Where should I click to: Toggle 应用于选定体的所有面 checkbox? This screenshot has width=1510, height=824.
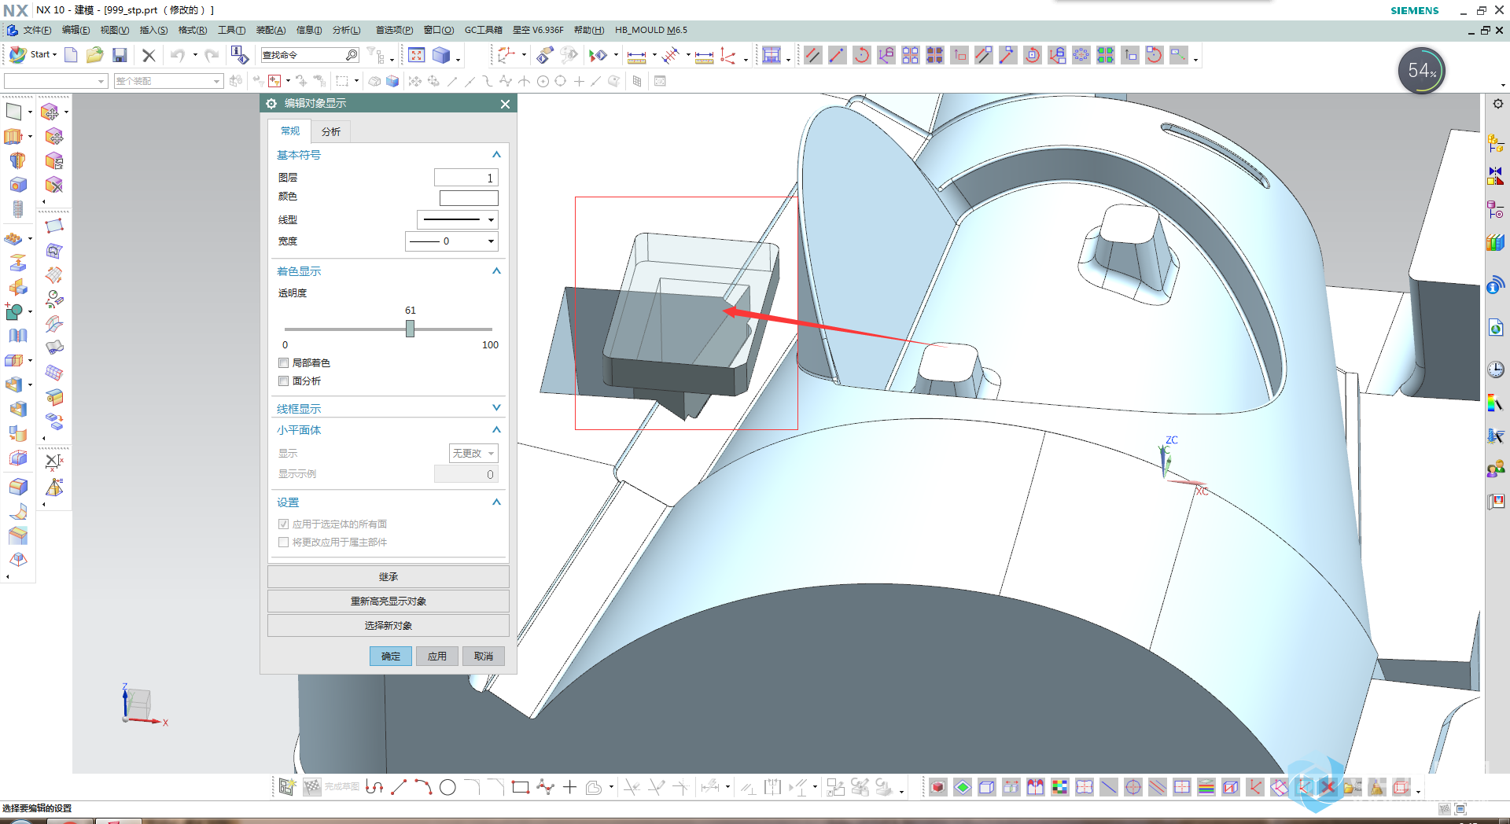point(283,524)
